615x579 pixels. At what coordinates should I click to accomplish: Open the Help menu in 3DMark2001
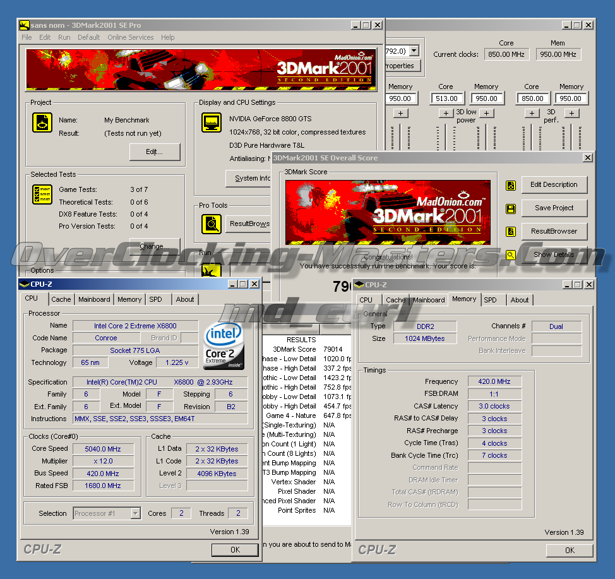click(167, 37)
